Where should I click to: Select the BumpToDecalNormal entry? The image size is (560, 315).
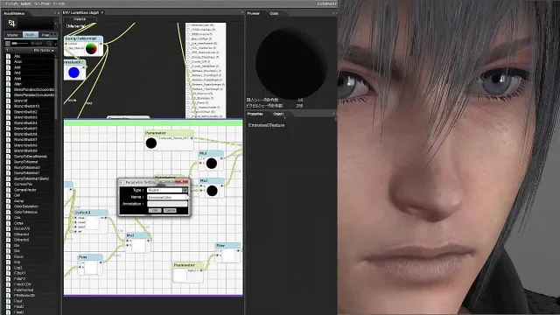pos(30,157)
